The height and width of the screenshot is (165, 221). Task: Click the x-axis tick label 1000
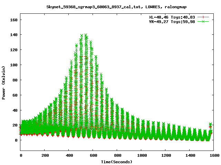tap(142, 155)
